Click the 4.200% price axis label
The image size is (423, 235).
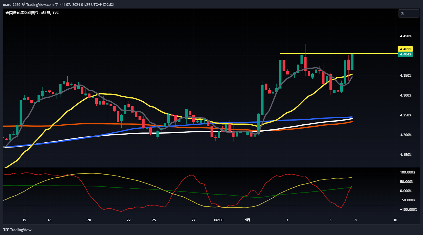point(406,135)
